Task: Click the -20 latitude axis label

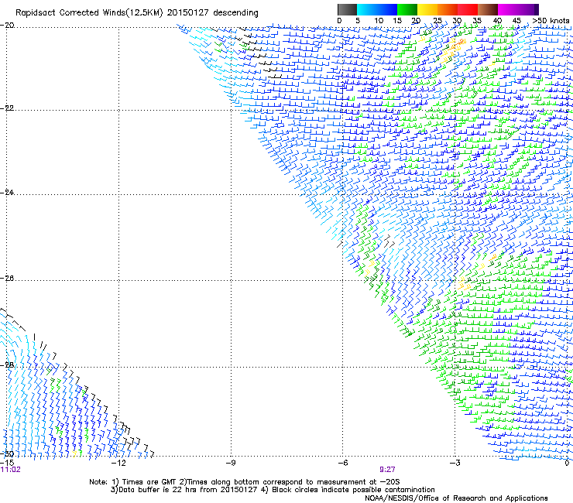Action: coord(7,26)
